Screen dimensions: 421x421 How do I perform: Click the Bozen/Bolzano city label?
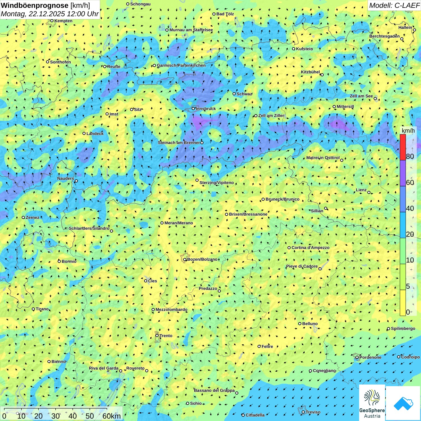pyautogui.click(x=202, y=259)
